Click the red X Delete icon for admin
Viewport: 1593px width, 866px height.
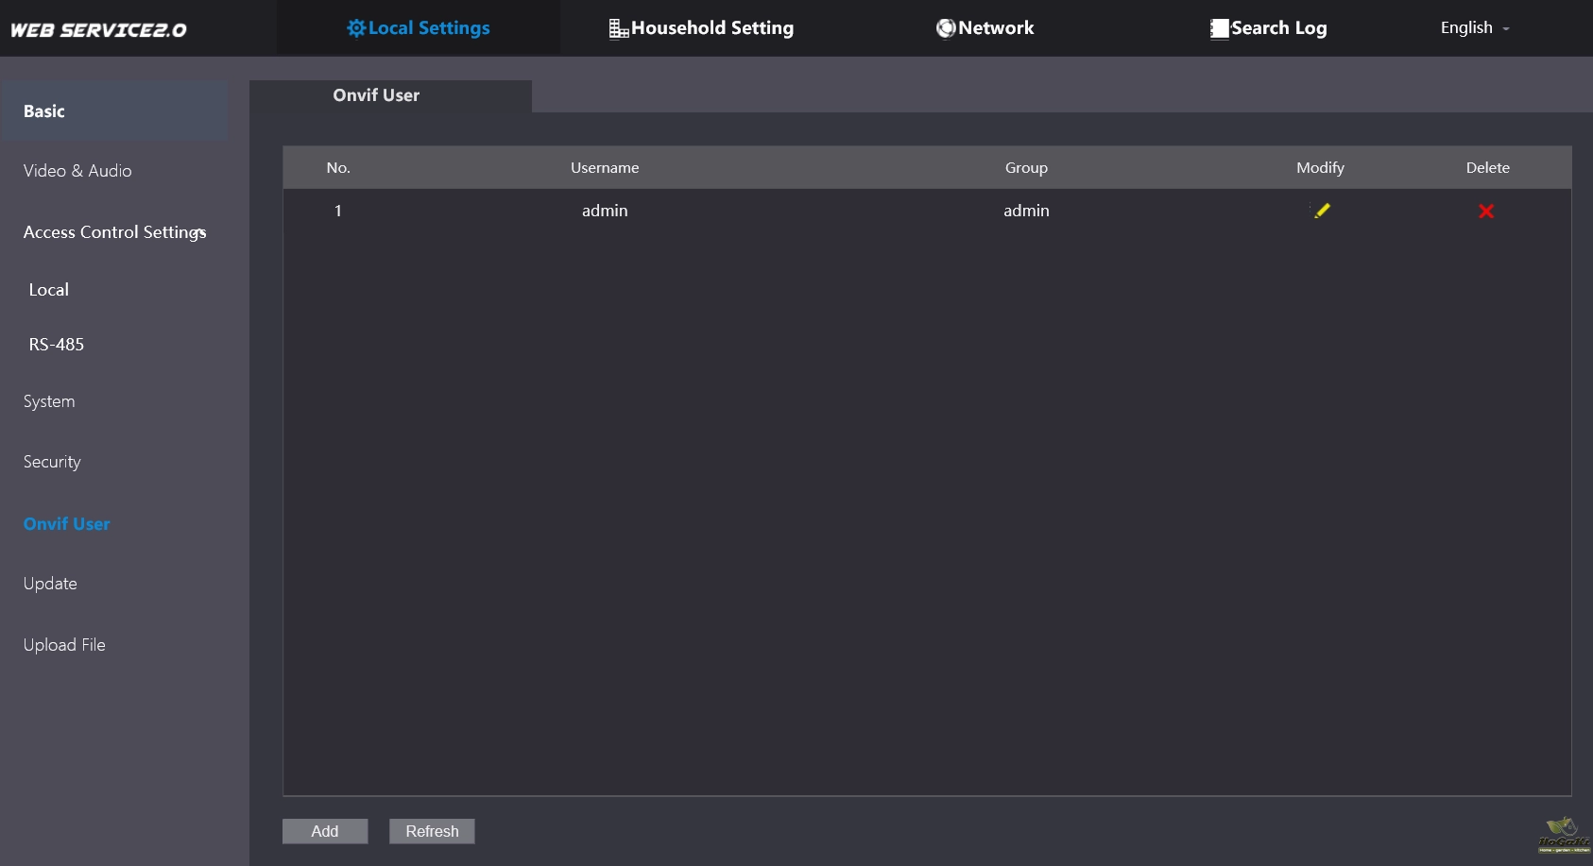1486,211
